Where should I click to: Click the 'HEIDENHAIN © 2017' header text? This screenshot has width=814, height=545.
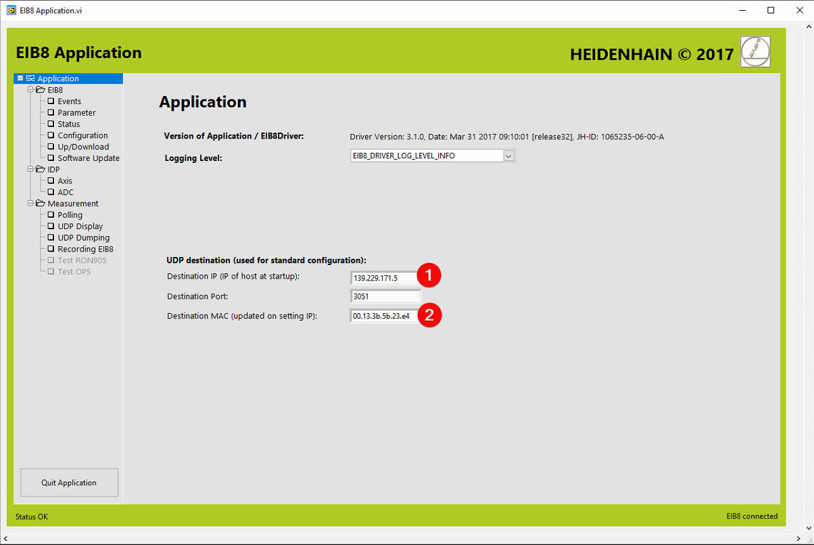tap(652, 55)
